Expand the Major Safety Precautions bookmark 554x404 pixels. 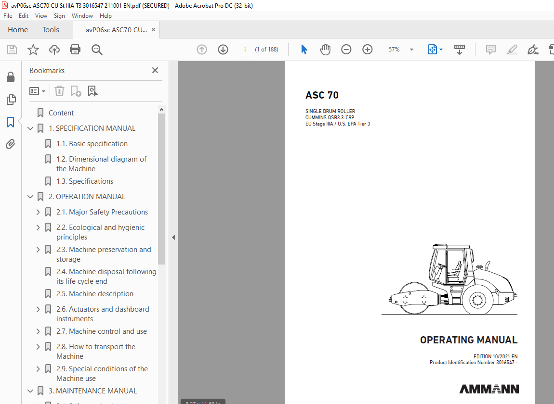(x=38, y=212)
